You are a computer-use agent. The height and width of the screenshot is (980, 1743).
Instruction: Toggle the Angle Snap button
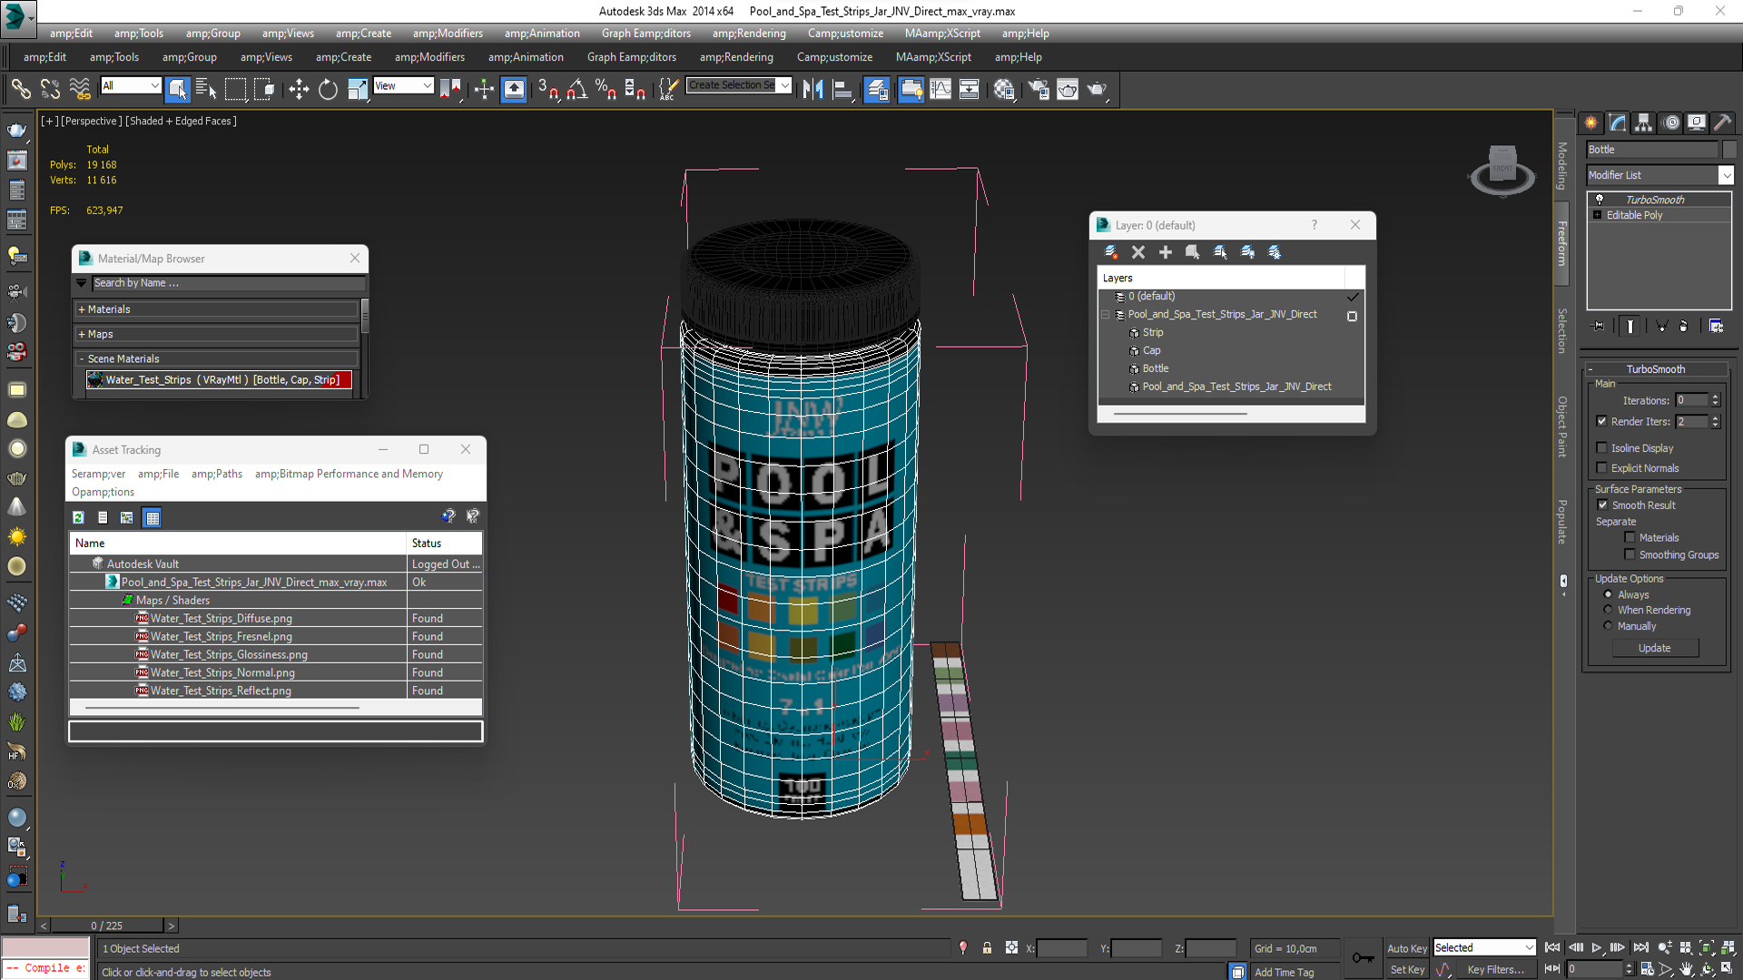point(577,89)
